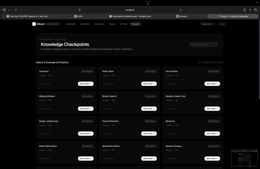Viewport: 260px width, 169px height.
Task: Click the page vertical scrollbar
Action: pos(259,60)
